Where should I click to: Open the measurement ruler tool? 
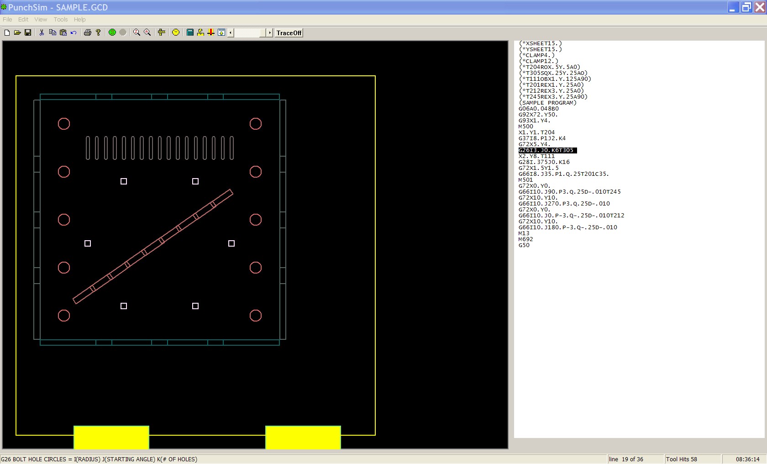tap(161, 32)
